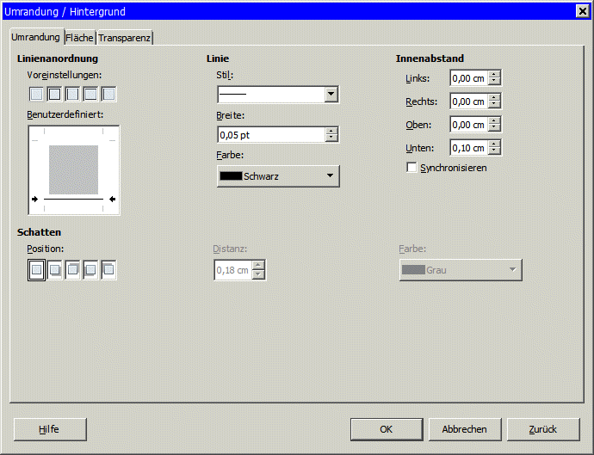Pick the fifth border arrangement preset
This screenshot has width=594, height=455.
tap(108, 94)
